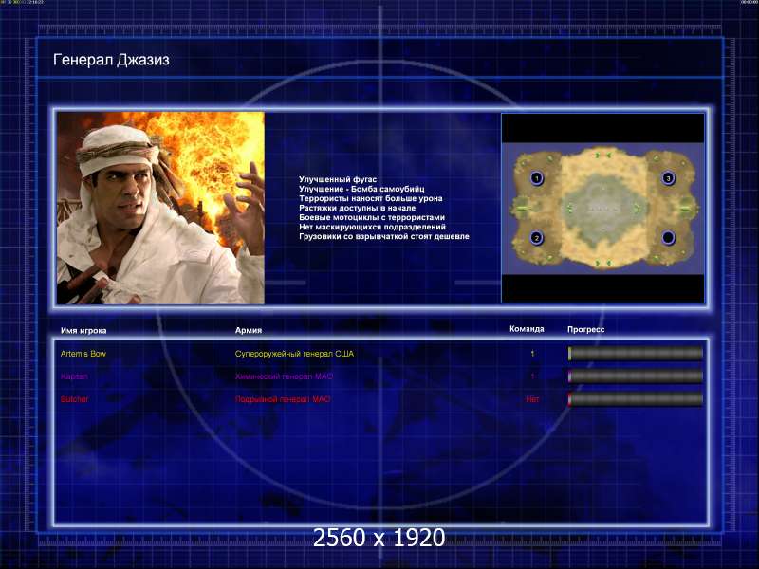Select the player name Artemis Bow

[81, 354]
